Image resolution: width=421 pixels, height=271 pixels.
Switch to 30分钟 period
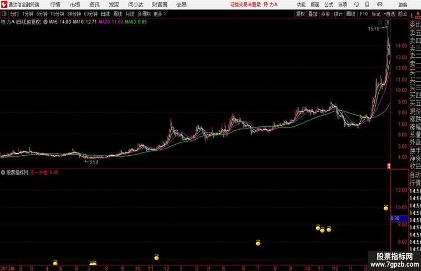[x=74, y=14]
